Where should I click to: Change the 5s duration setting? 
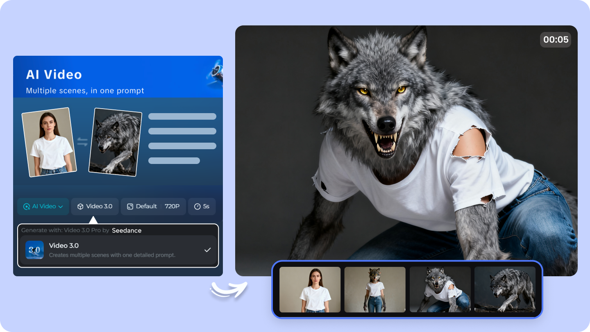tap(202, 207)
